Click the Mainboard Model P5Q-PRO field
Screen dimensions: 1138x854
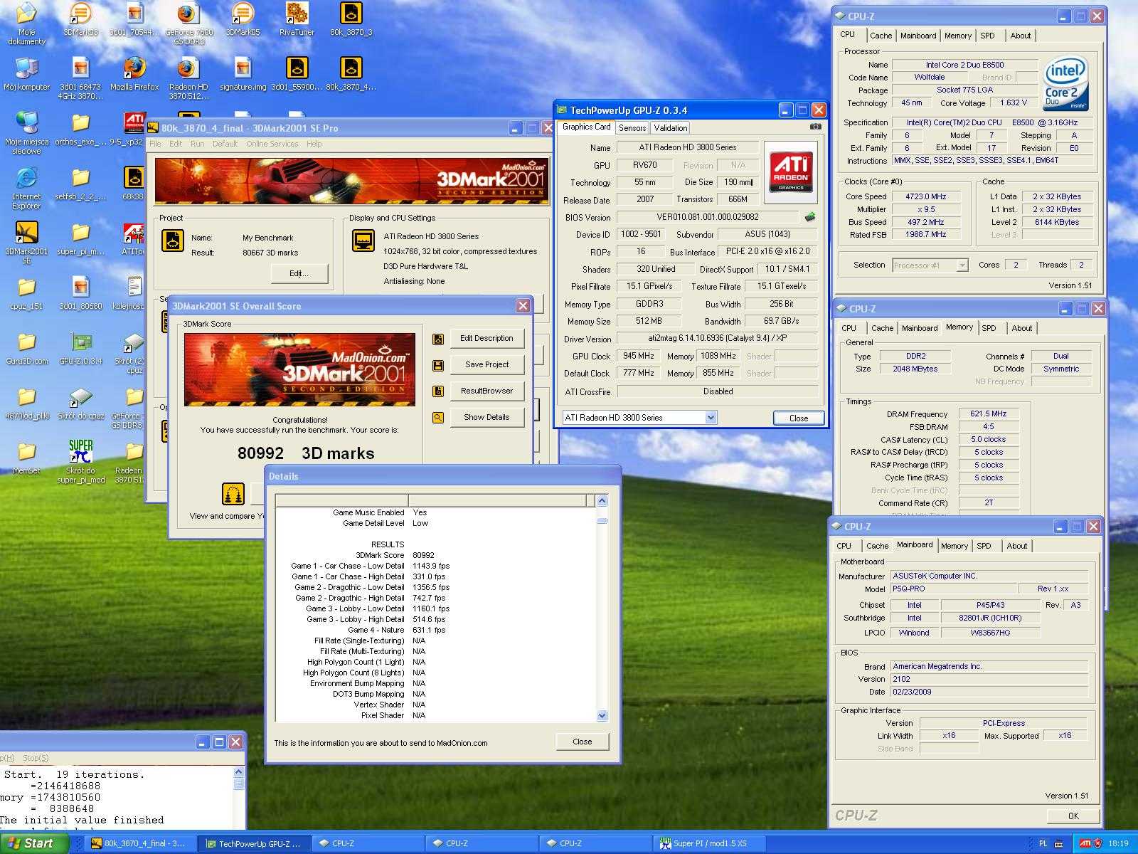[953, 589]
